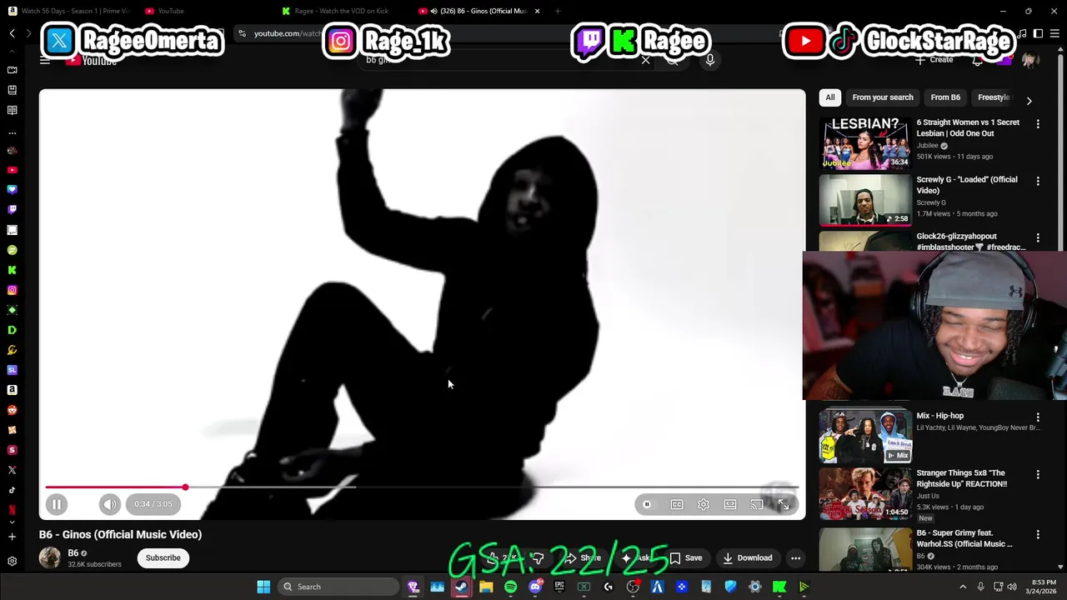Open the 6 Straight Women thumbnail
The image size is (1067, 600).
click(865, 142)
